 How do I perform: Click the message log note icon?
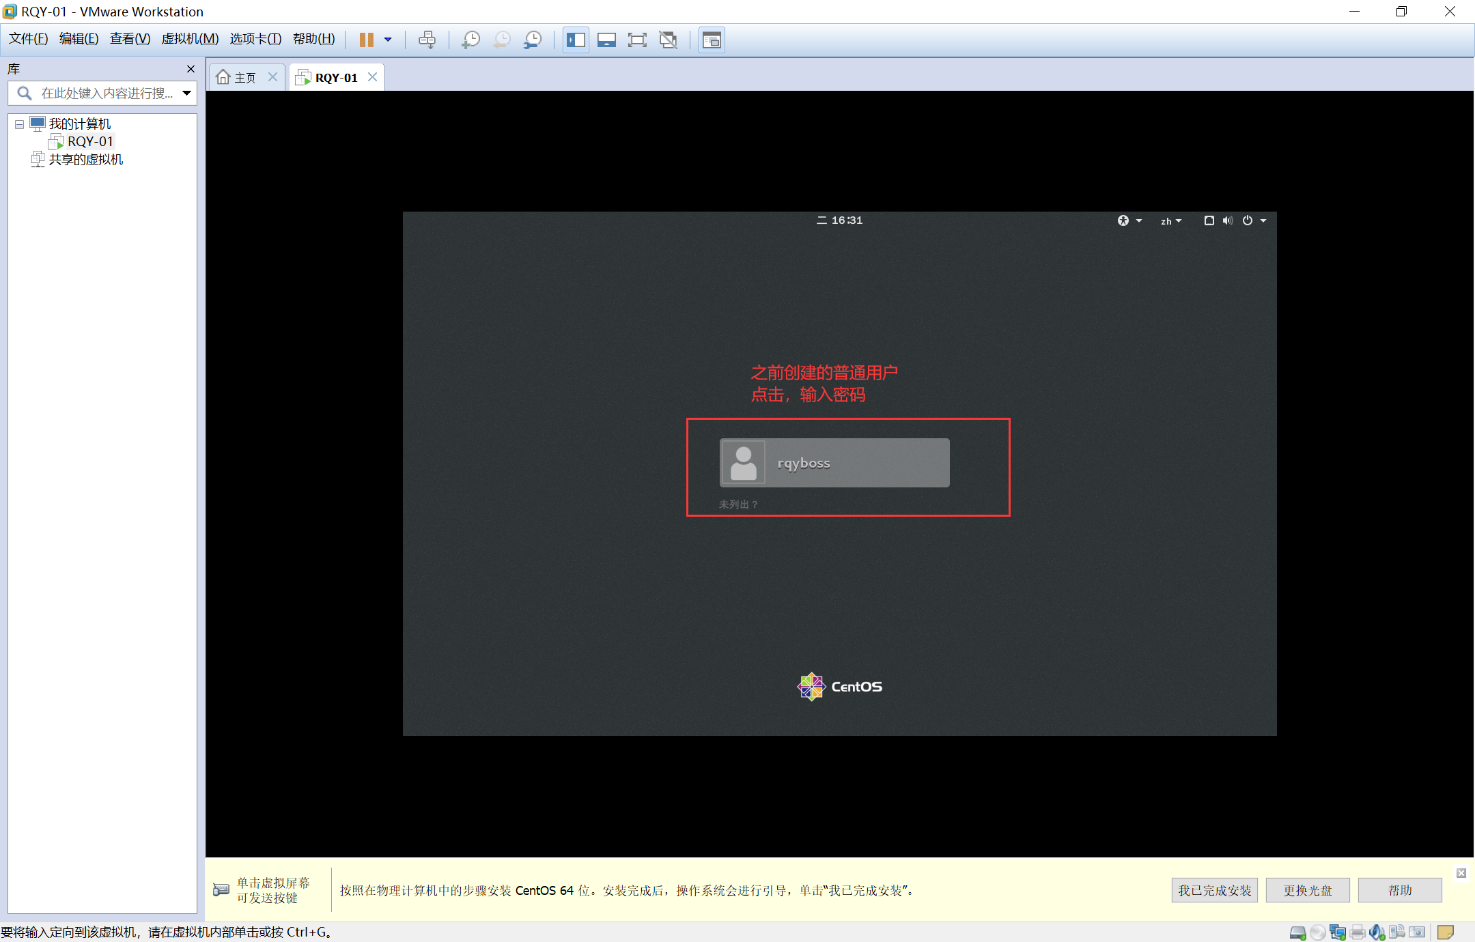click(x=1446, y=932)
